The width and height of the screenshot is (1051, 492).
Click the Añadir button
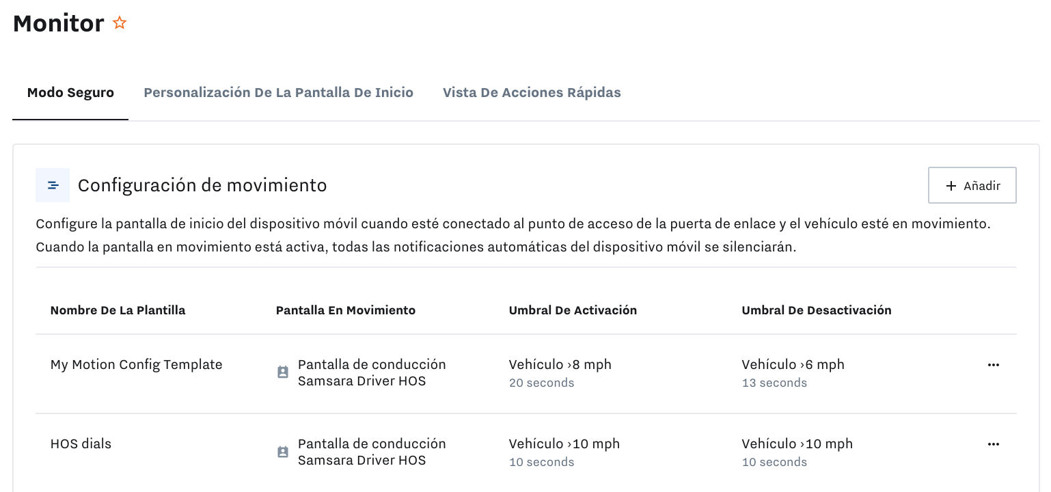tap(972, 185)
